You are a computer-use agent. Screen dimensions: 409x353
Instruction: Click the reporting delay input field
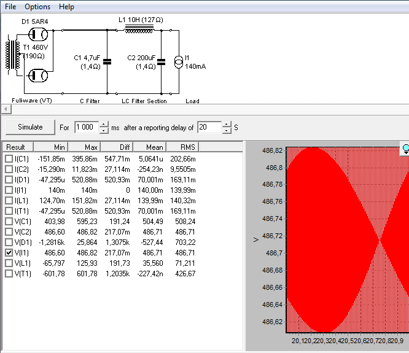(209, 127)
